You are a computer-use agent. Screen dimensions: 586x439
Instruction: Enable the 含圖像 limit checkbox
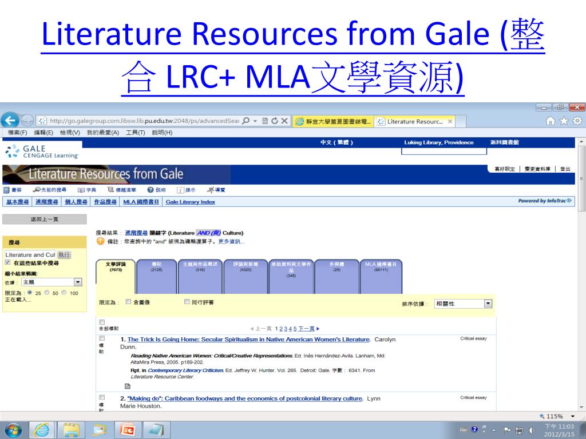pos(128,302)
